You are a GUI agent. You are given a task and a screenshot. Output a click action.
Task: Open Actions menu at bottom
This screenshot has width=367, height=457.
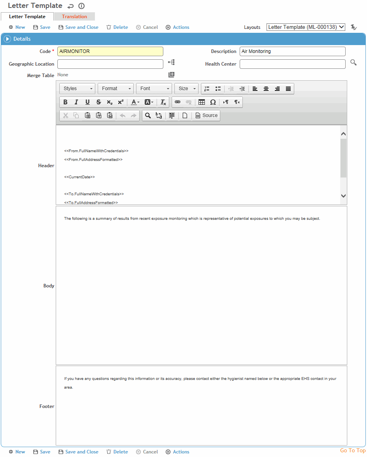[x=178, y=452]
